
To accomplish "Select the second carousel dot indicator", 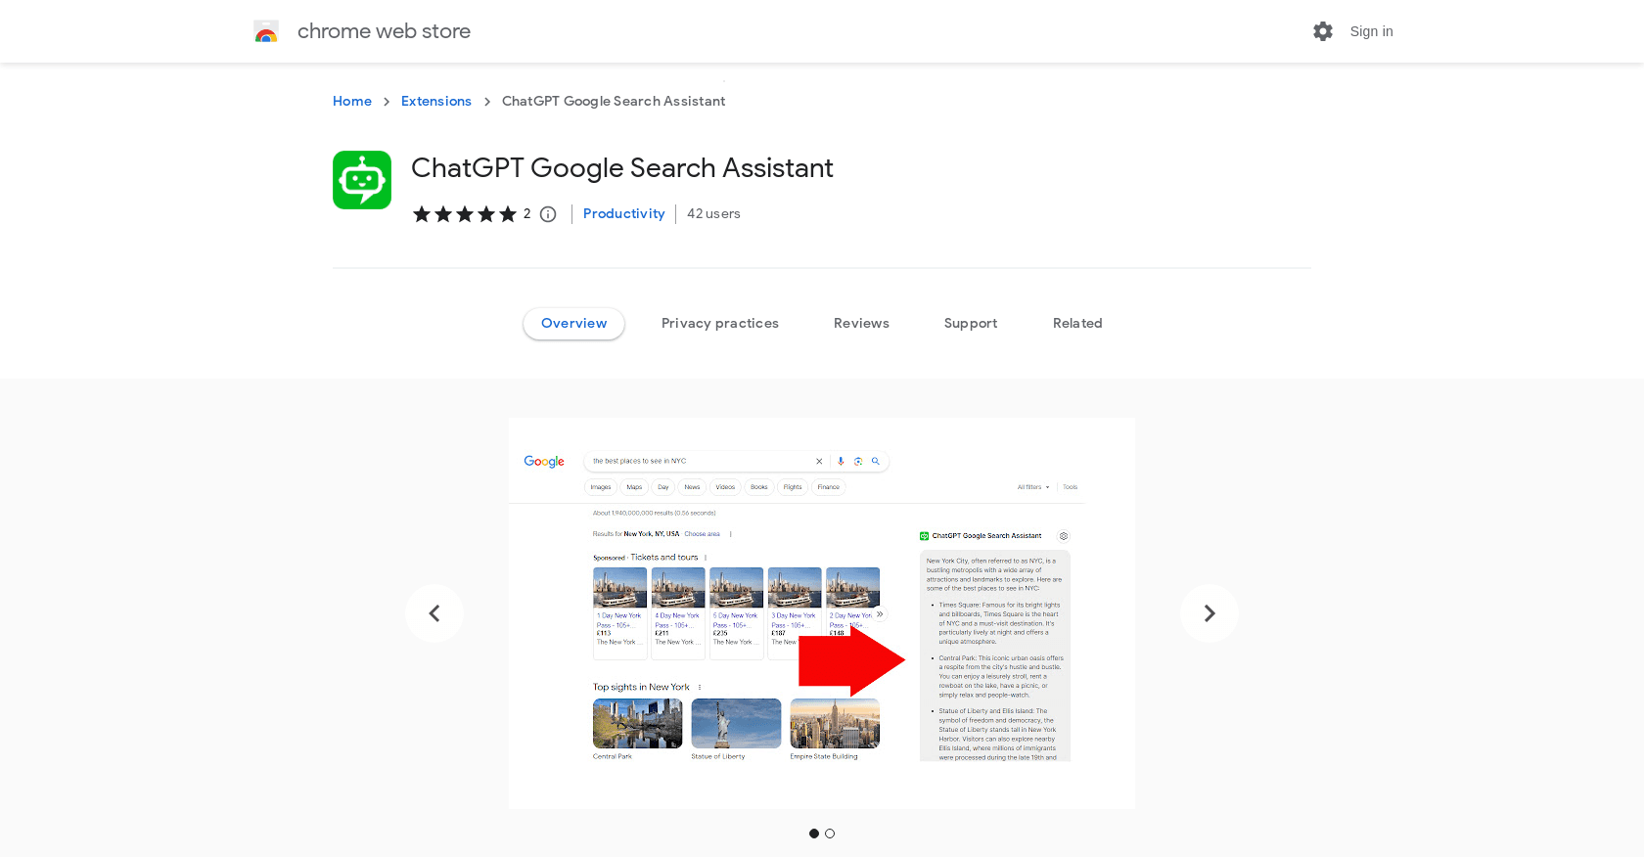I will [x=830, y=834].
